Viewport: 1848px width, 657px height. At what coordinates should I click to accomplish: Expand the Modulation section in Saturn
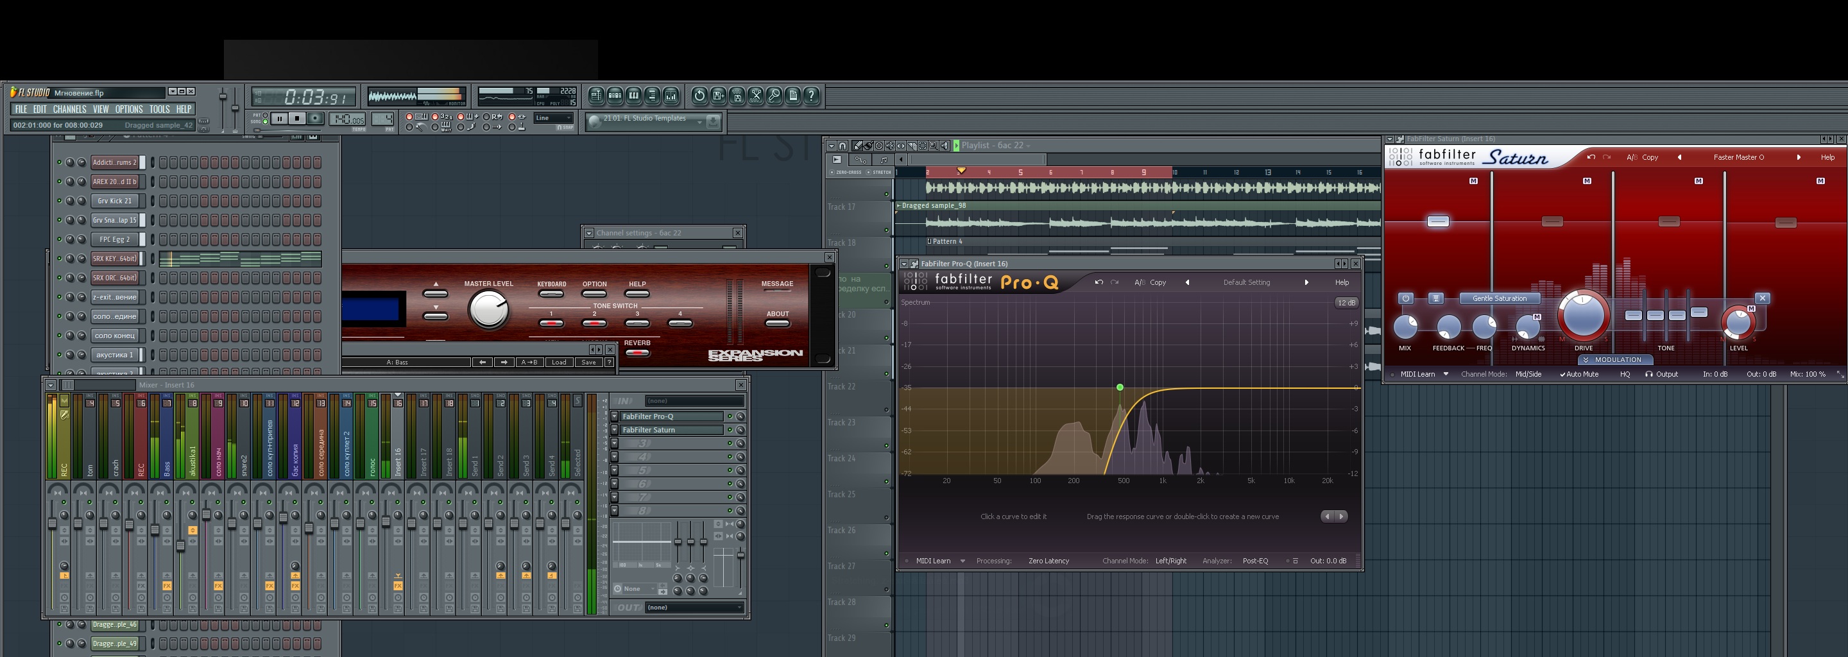pos(1617,360)
